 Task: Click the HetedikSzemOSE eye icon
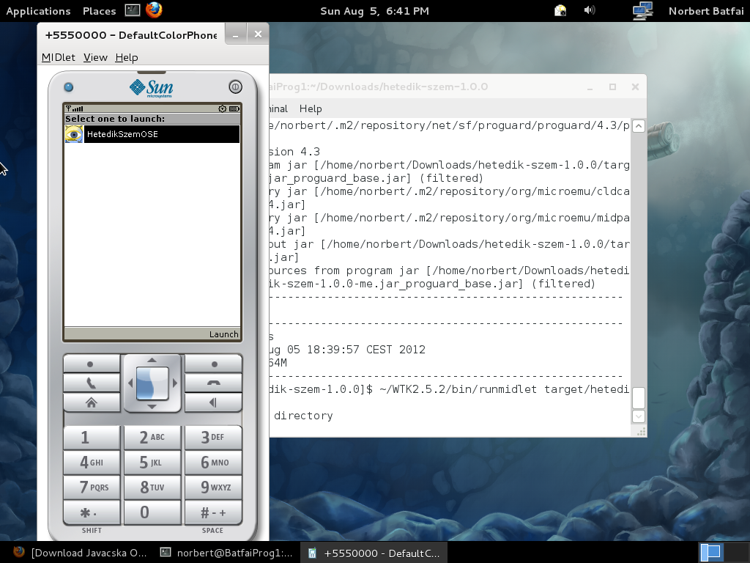tap(74, 134)
